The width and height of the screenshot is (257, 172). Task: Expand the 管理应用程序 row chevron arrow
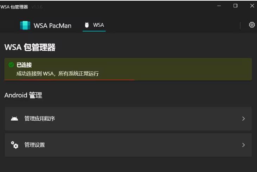(x=243, y=119)
